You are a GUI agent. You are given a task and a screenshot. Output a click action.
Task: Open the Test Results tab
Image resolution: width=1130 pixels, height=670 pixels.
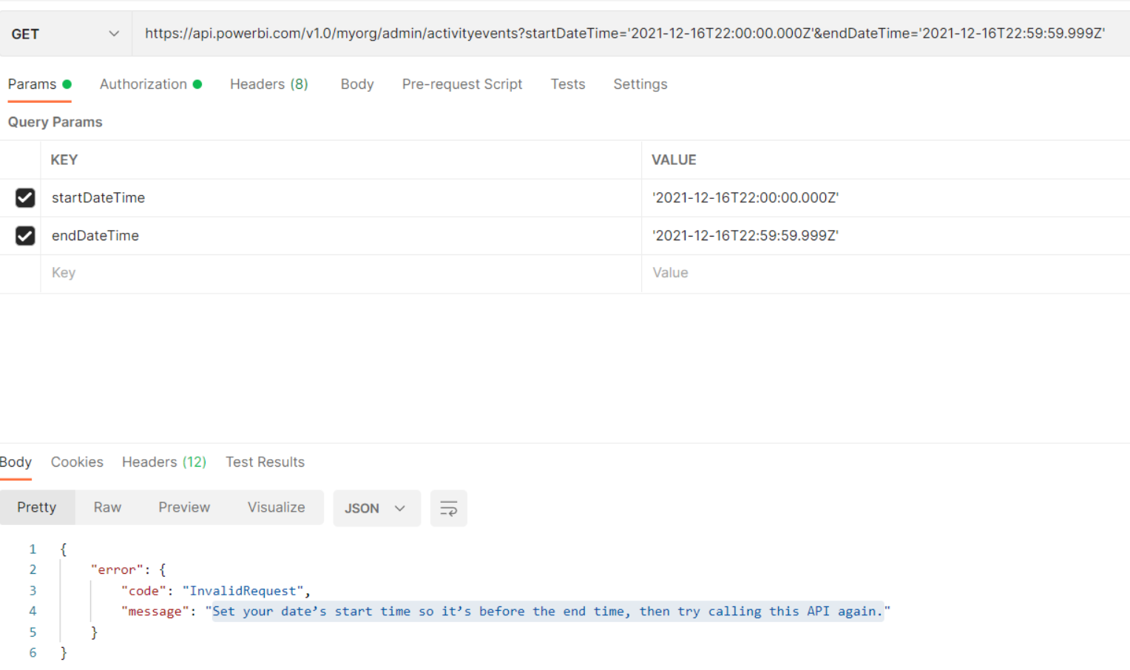click(x=265, y=462)
